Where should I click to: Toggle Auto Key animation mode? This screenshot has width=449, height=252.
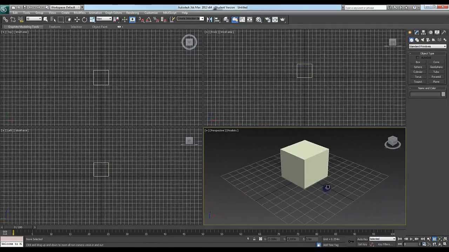[x=362, y=239]
